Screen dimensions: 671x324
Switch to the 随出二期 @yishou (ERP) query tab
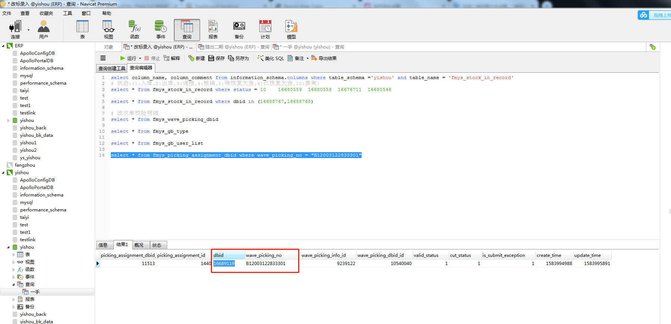tap(234, 47)
